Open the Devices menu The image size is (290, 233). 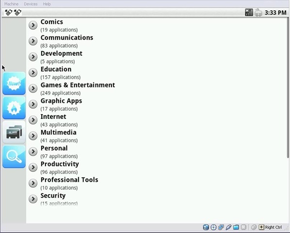31,4
